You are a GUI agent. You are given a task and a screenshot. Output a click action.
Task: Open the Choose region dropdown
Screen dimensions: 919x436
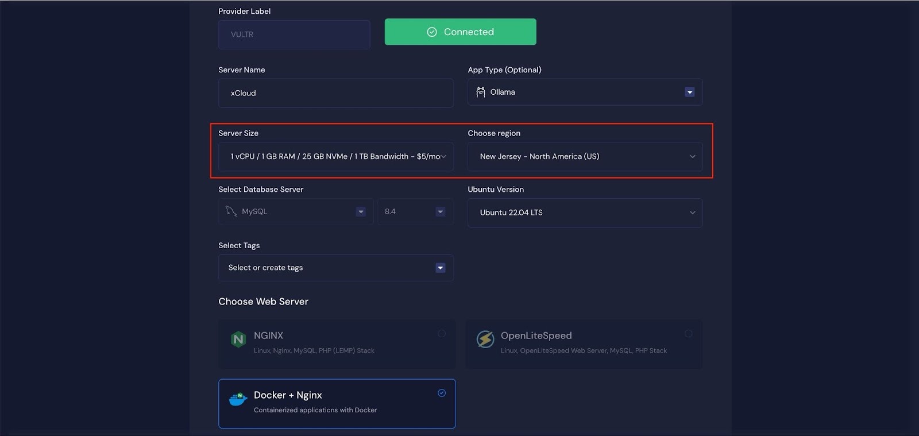click(x=692, y=157)
